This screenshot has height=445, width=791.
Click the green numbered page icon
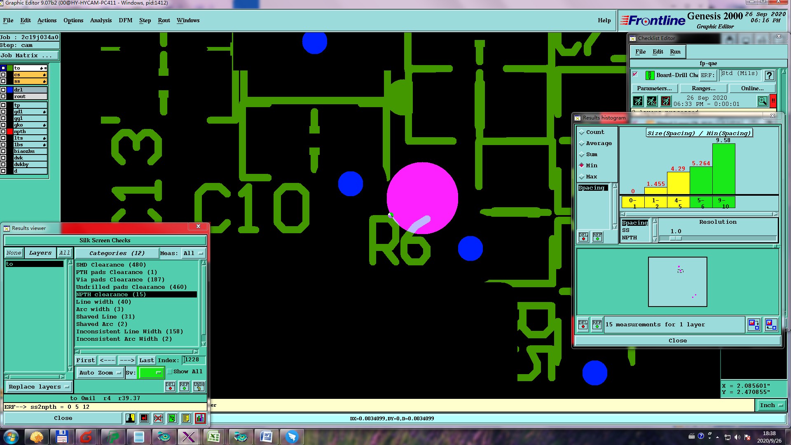[172, 418]
